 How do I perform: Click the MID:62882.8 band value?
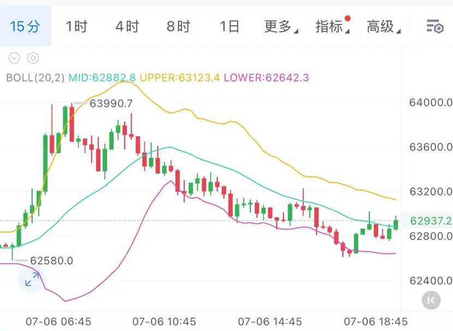pyautogui.click(x=102, y=78)
